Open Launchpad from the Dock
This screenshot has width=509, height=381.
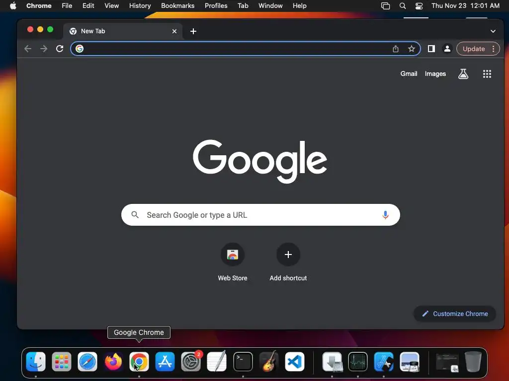pyautogui.click(x=61, y=362)
